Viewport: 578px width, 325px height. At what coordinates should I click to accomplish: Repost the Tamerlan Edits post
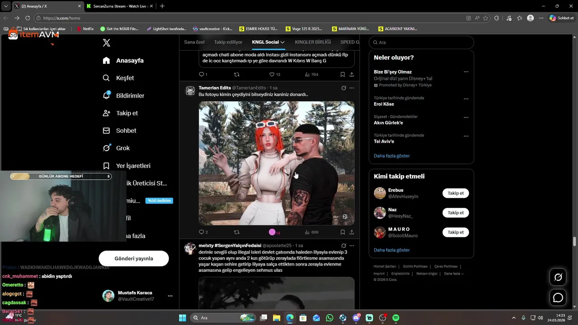coord(237,232)
